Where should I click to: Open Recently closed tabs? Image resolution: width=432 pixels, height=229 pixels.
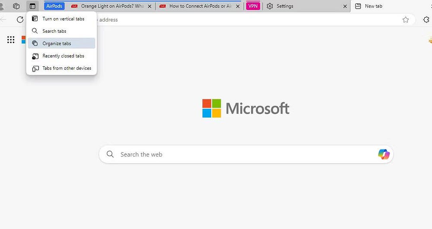[x=61, y=56]
